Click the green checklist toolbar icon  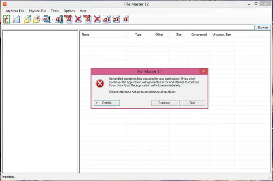click(6, 19)
